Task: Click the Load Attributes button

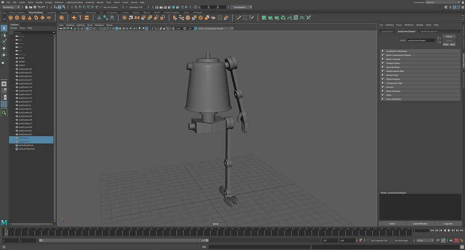Action: coord(420,223)
